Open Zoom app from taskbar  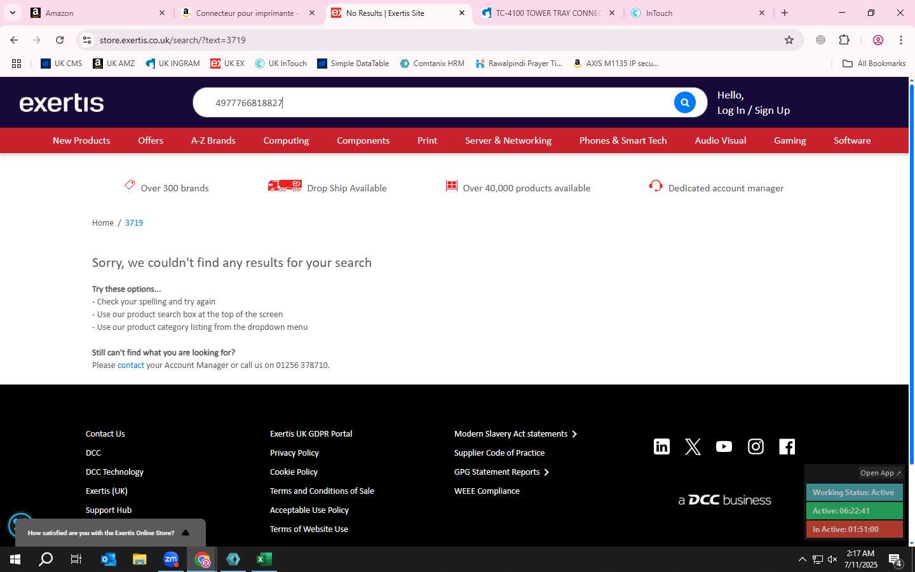[x=171, y=559]
